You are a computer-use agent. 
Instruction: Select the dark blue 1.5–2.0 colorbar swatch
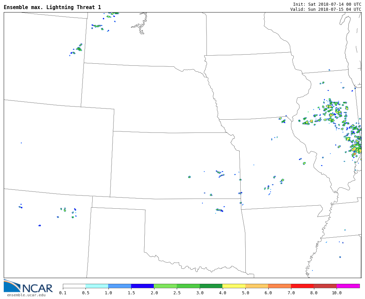[142, 286]
